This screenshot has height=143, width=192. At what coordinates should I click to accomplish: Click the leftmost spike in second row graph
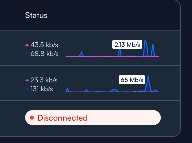pyautogui.click(x=67, y=90)
